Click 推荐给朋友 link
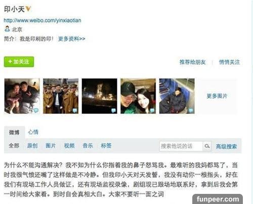This screenshot has width=253, height=204. [192, 62]
